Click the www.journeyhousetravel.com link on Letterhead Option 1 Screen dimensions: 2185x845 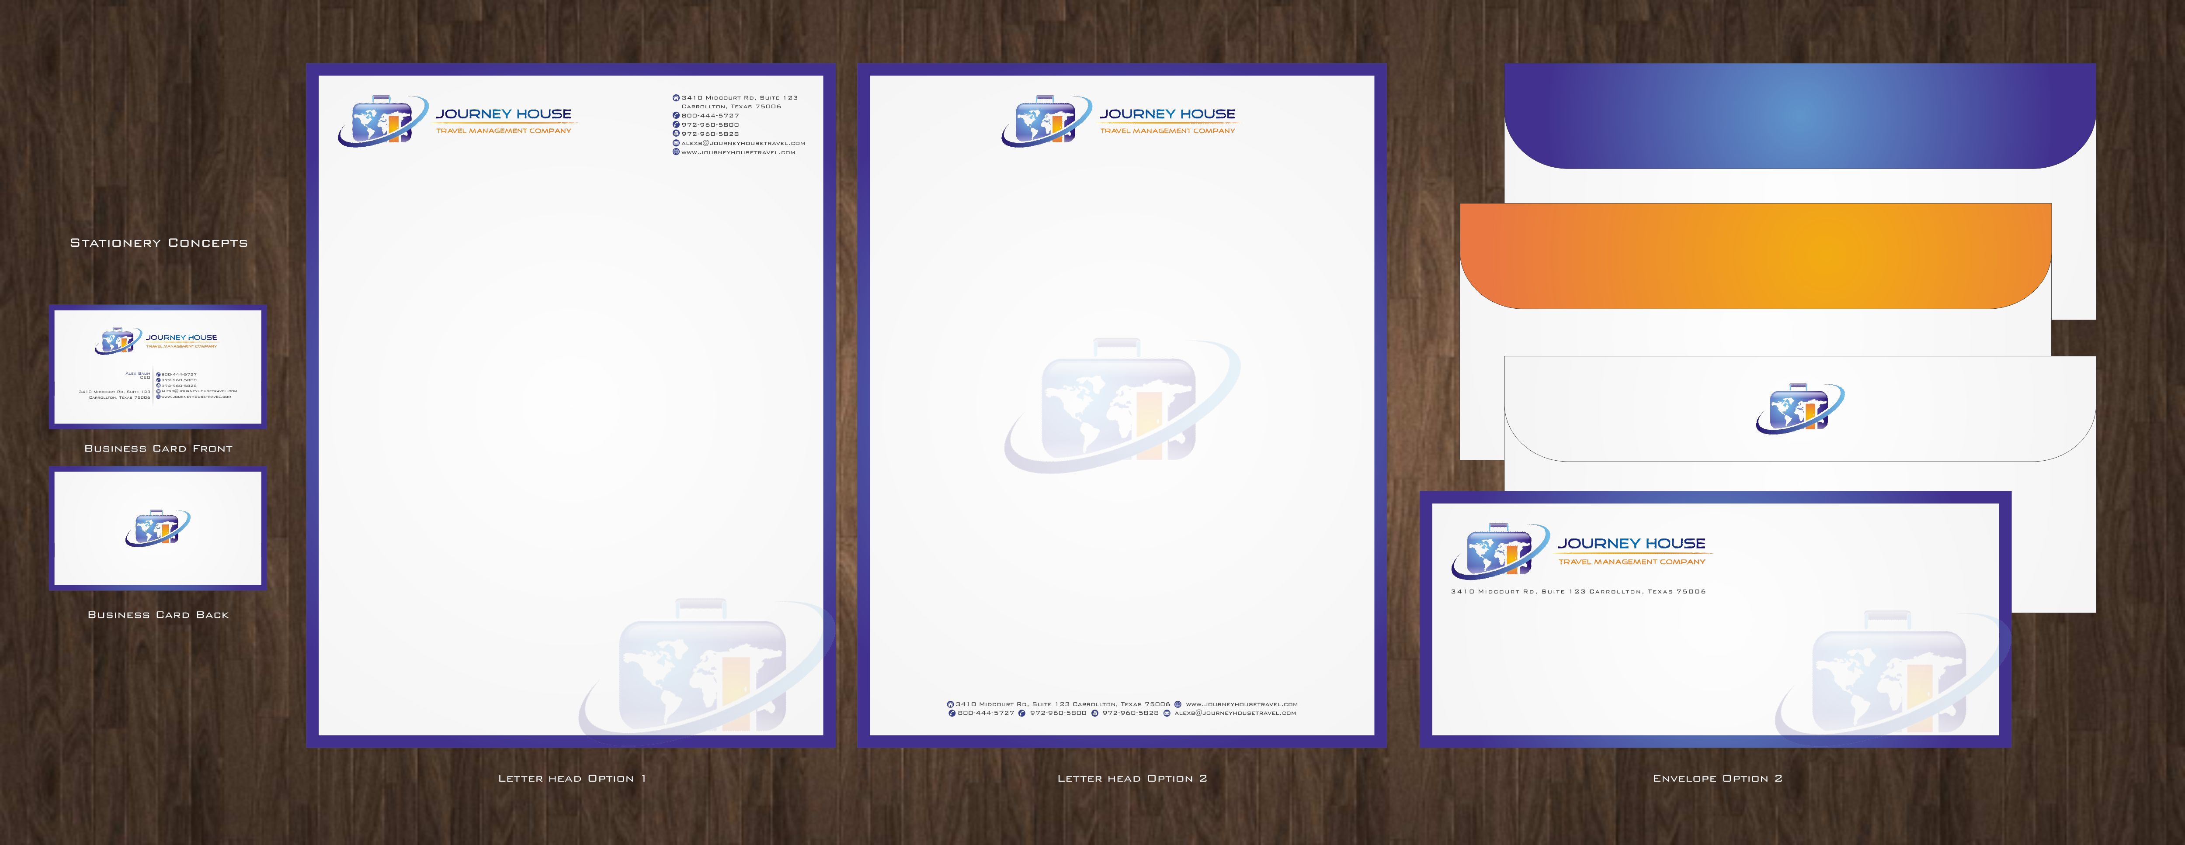[738, 152]
